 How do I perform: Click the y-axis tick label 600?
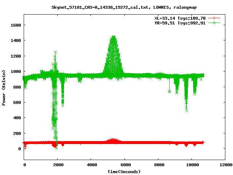coord(17,102)
